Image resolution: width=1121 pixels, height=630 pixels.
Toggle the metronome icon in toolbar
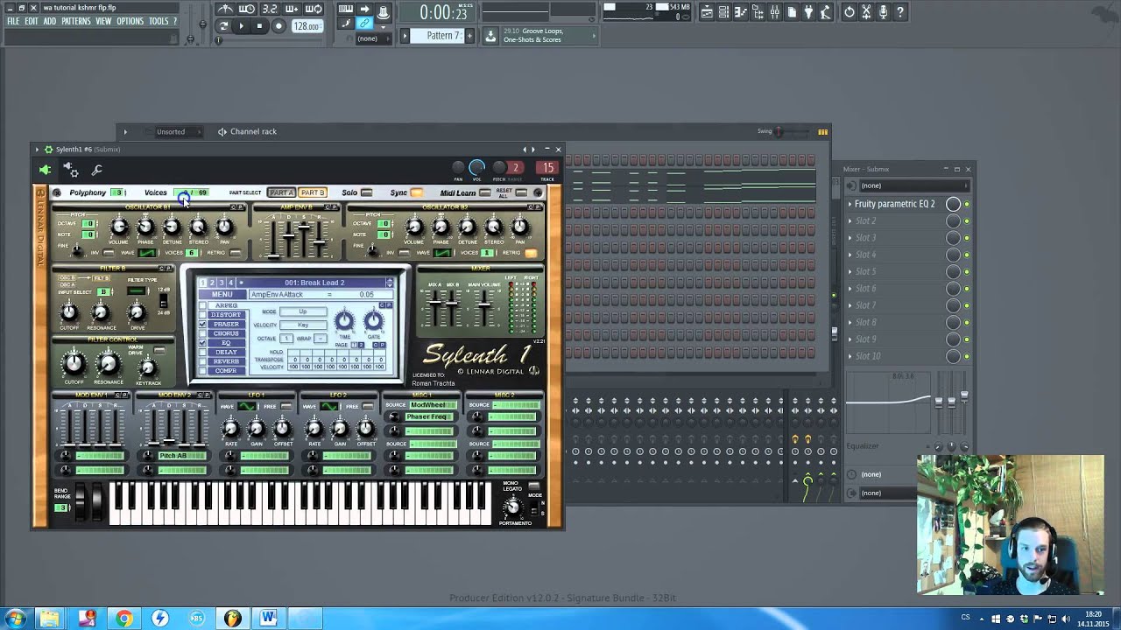pyautogui.click(x=225, y=10)
